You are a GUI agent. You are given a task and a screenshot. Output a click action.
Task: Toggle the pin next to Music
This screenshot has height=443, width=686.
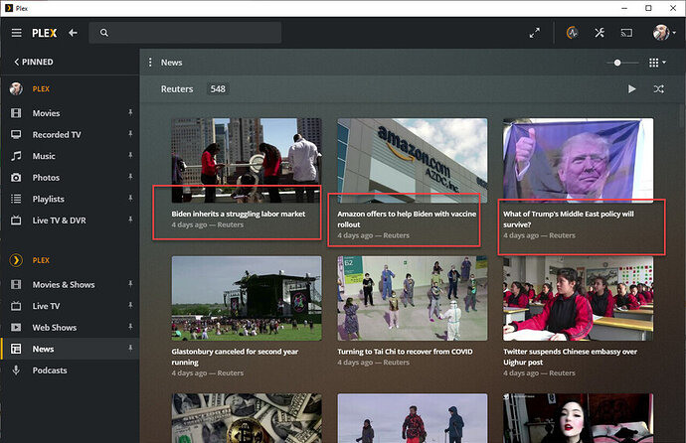[x=129, y=156]
